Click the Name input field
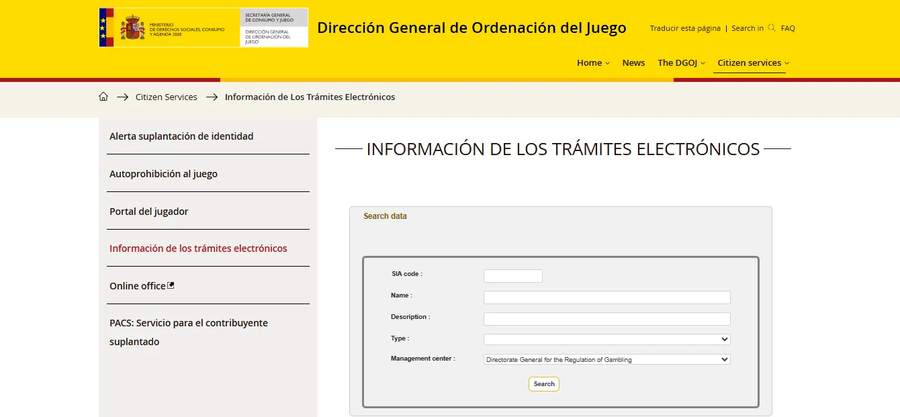This screenshot has height=417, width=900. 606,297
